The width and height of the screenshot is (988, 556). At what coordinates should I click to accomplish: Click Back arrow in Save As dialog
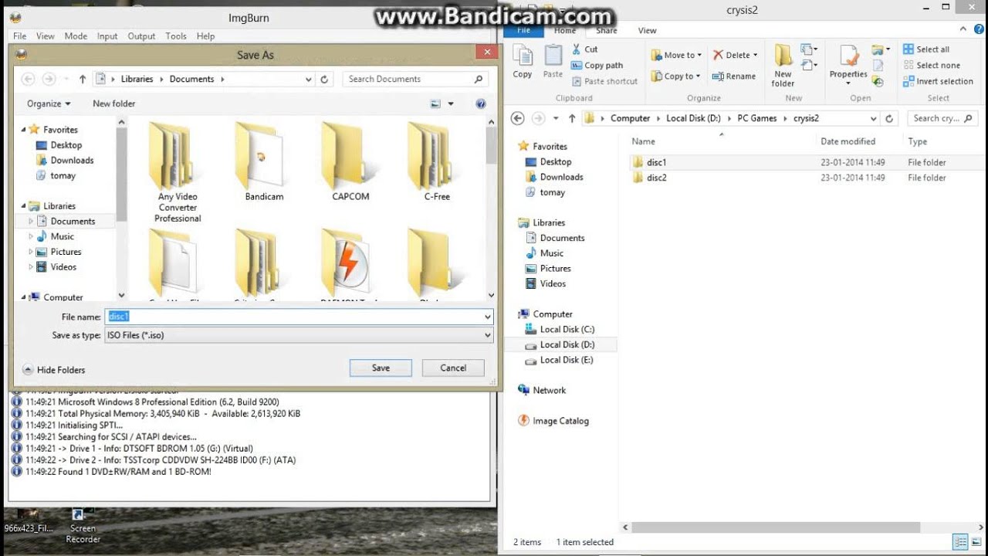click(x=28, y=79)
